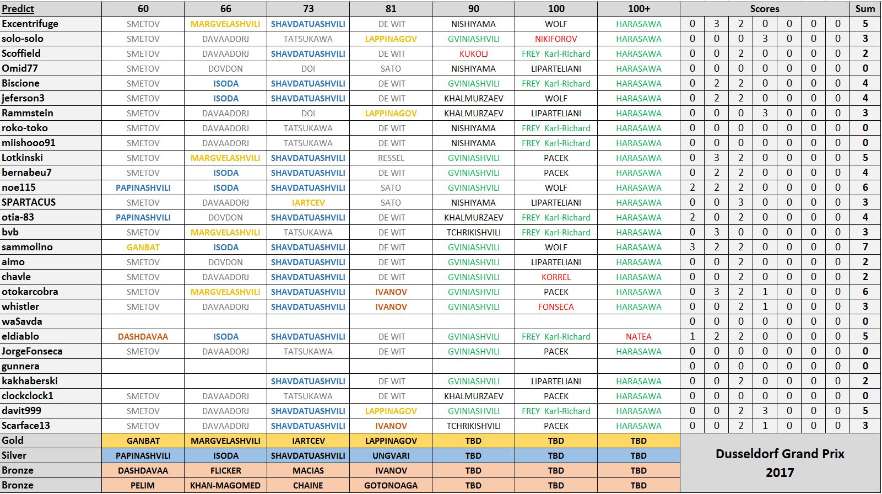Select the 81 weight column header
Screen dimensions: 882x494
(x=391, y=8)
